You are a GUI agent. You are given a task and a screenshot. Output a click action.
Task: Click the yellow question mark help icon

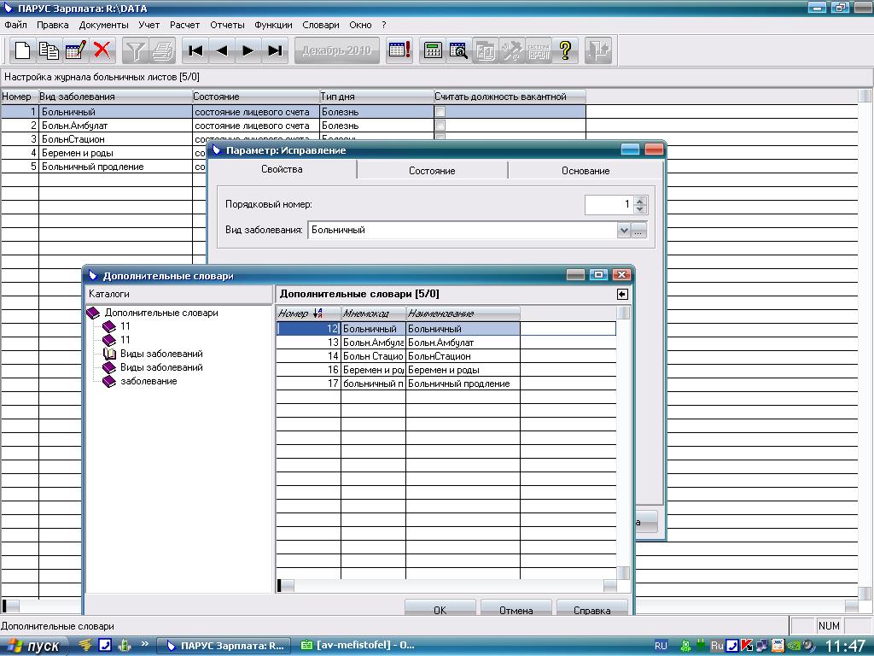[564, 50]
